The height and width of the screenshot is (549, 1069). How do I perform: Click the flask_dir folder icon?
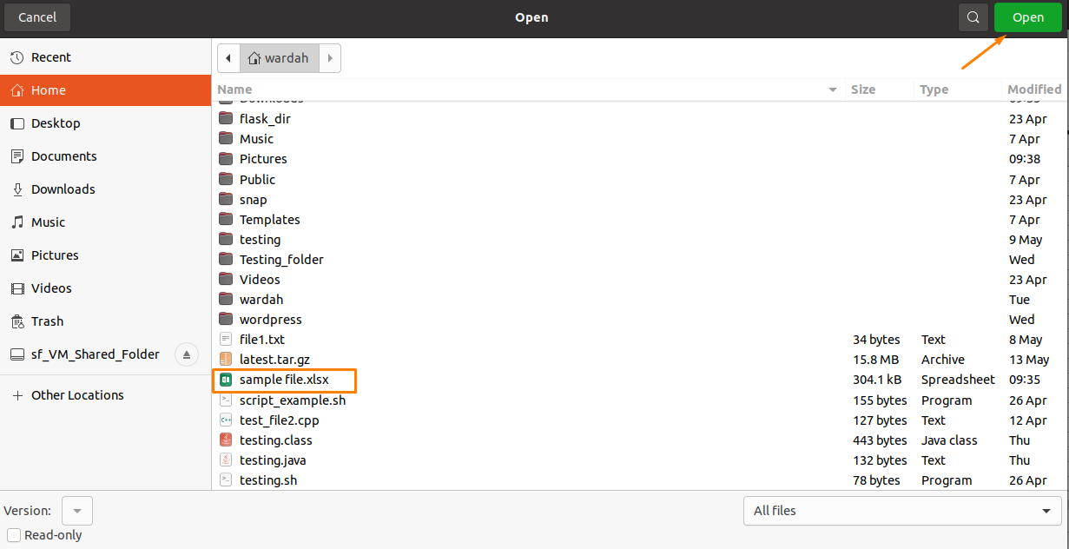[x=226, y=119]
